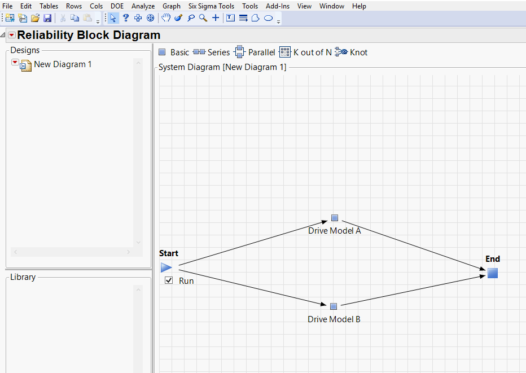Open the Window menu
The height and width of the screenshot is (373, 526).
point(332,6)
